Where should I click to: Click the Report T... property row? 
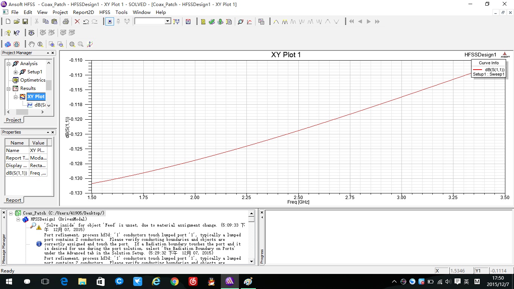pyautogui.click(x=26, y=158)
